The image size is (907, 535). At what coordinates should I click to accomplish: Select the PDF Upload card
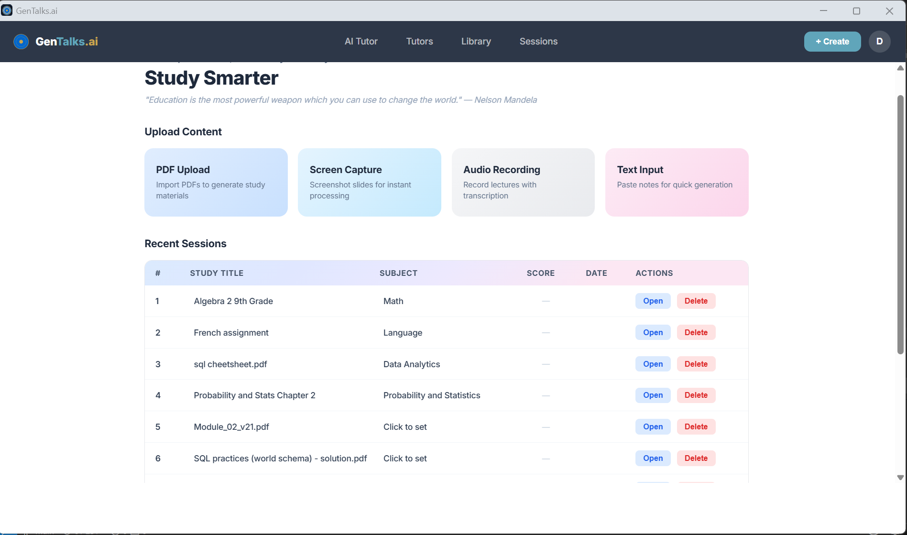pyautogui.click(x=216, y=182)
